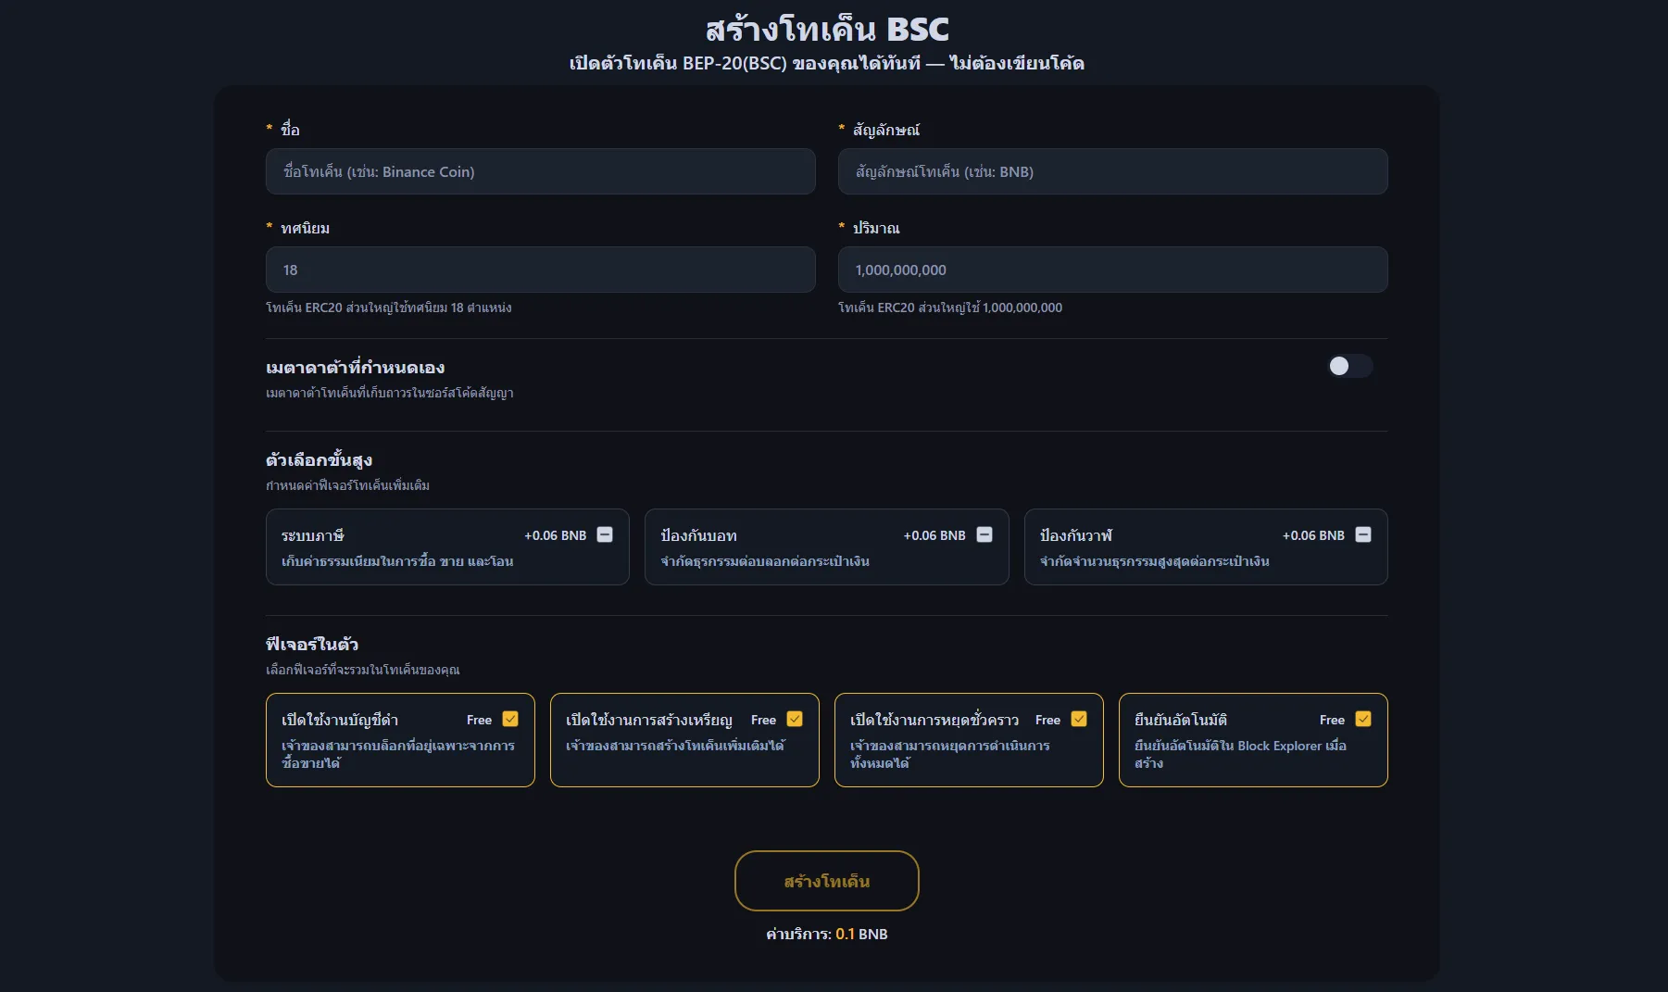Screen dimensions: 1668x992
Task: Click the minus icon next to +0.06 BNB tax fee
Action: (x=605, y=534)
